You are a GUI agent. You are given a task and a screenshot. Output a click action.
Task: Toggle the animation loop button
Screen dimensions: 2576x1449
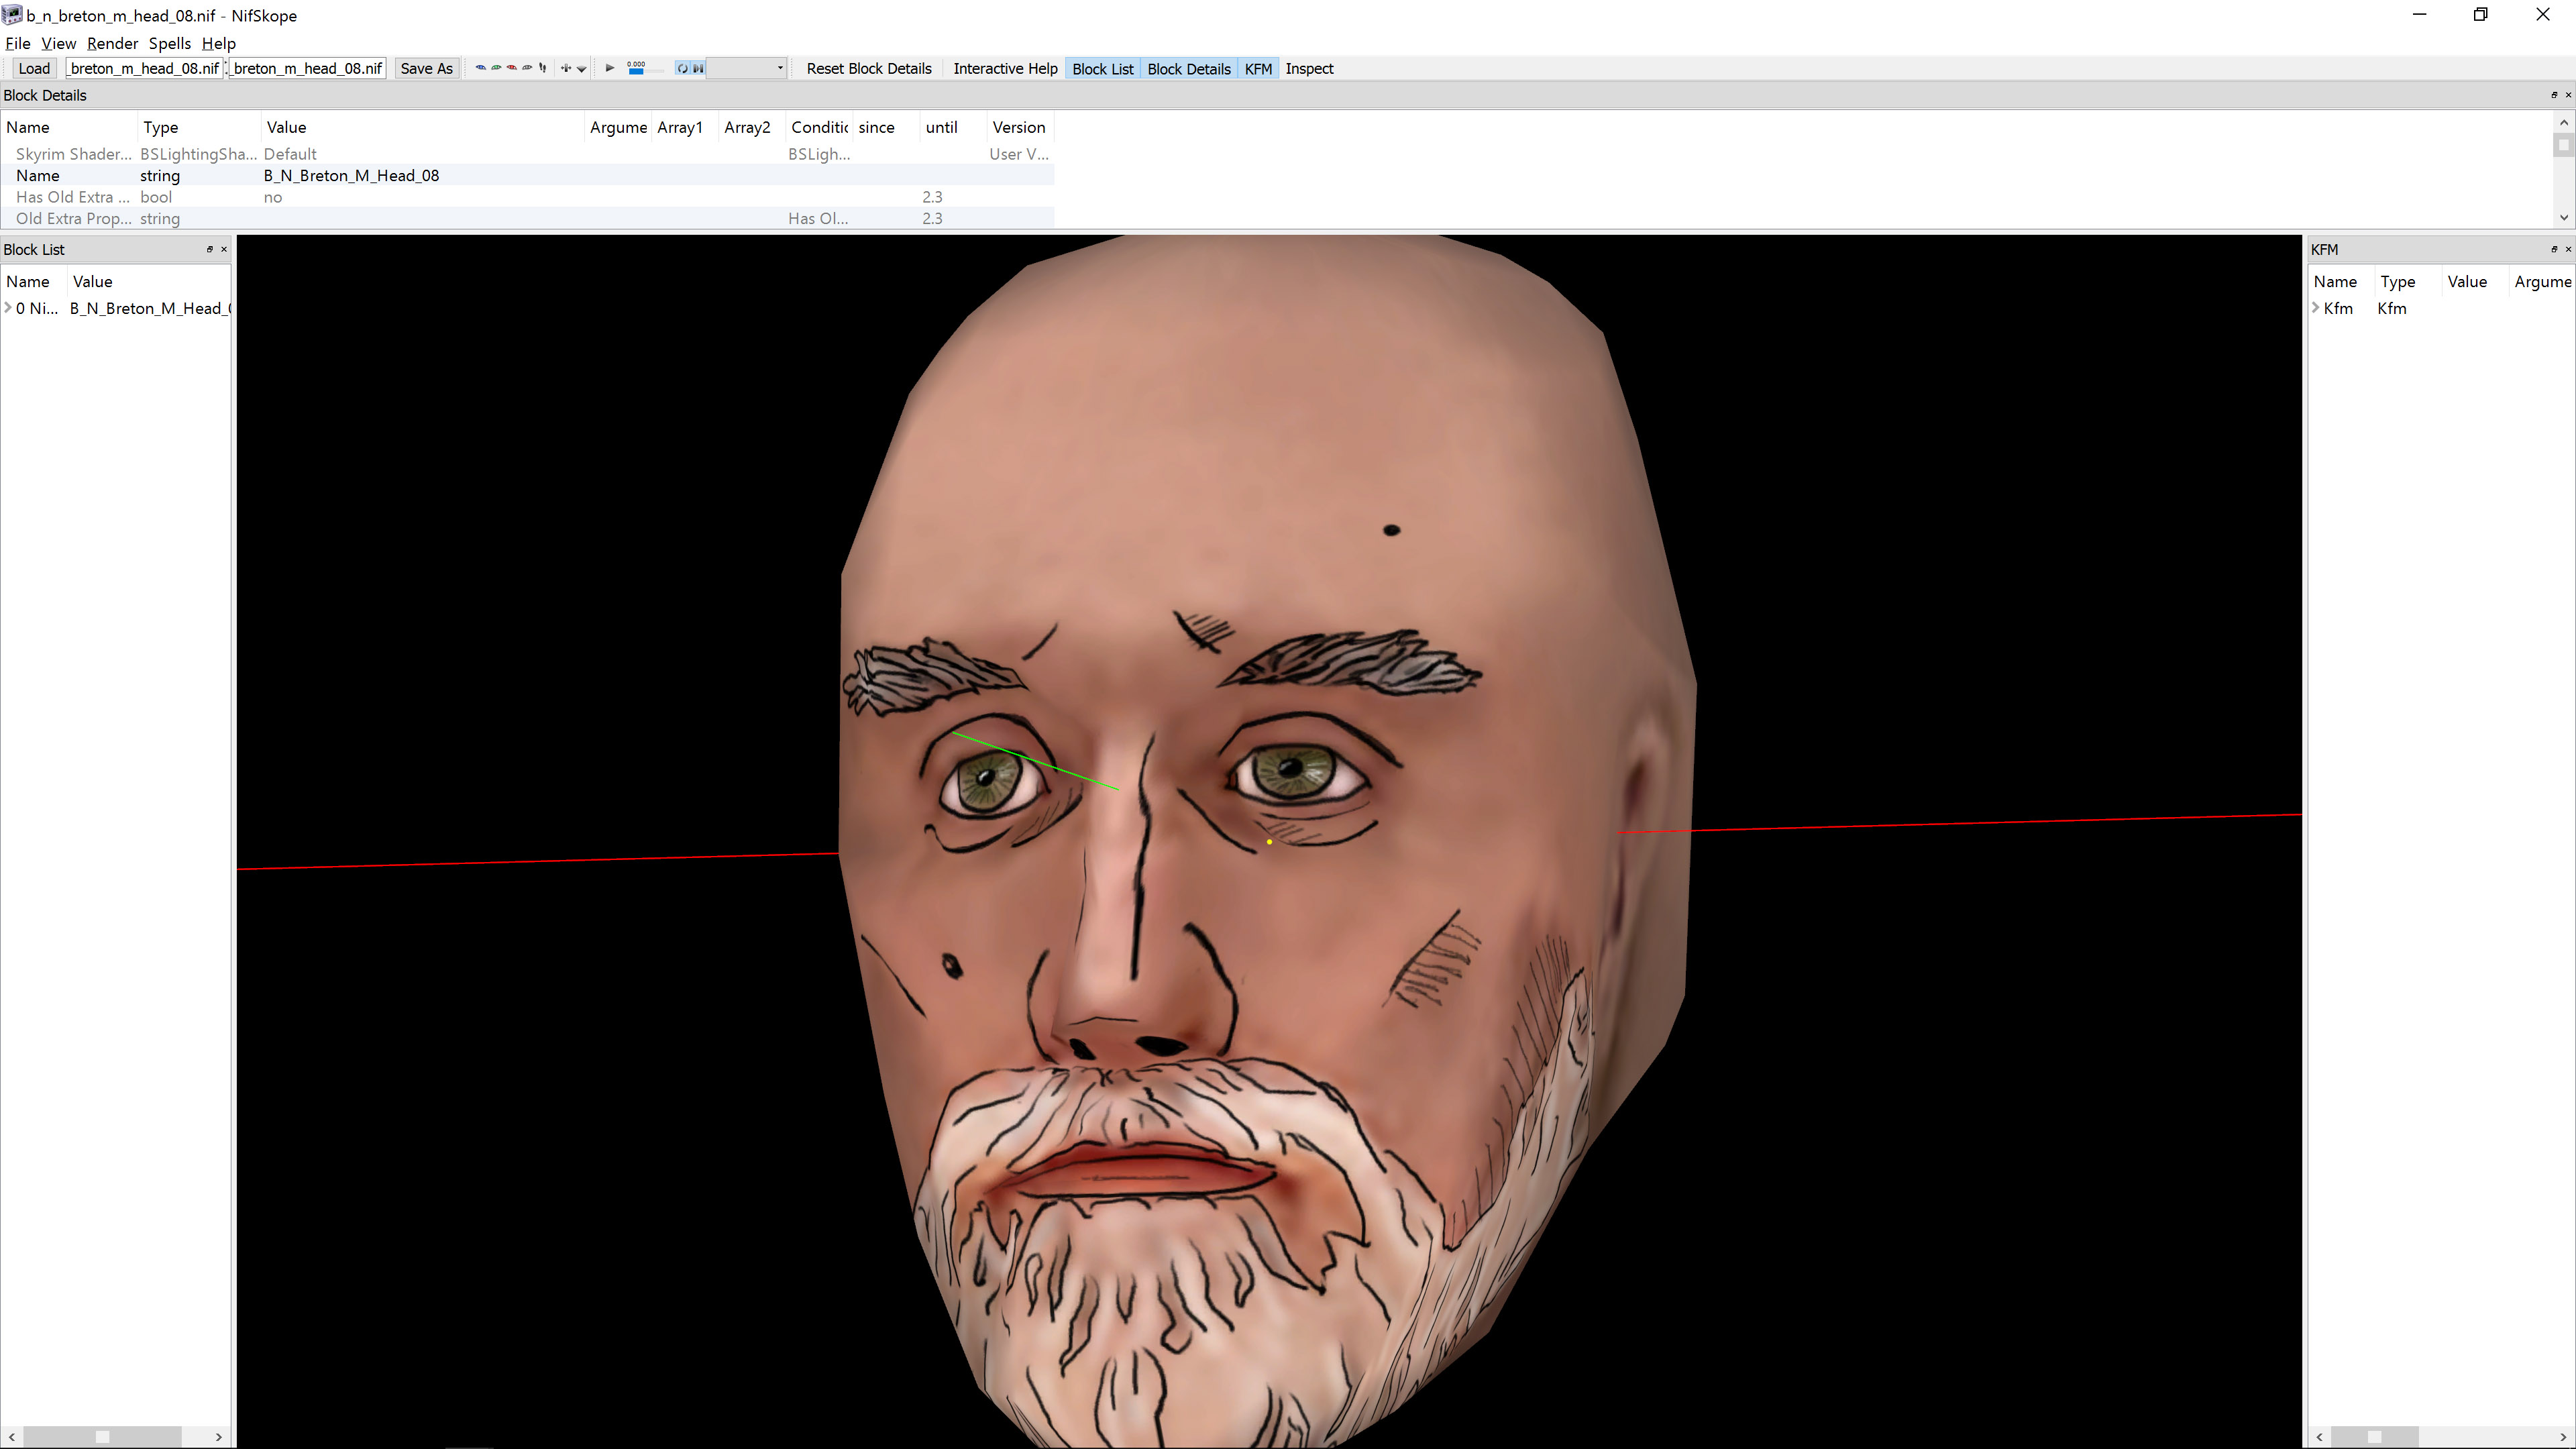tap(683, 69)
